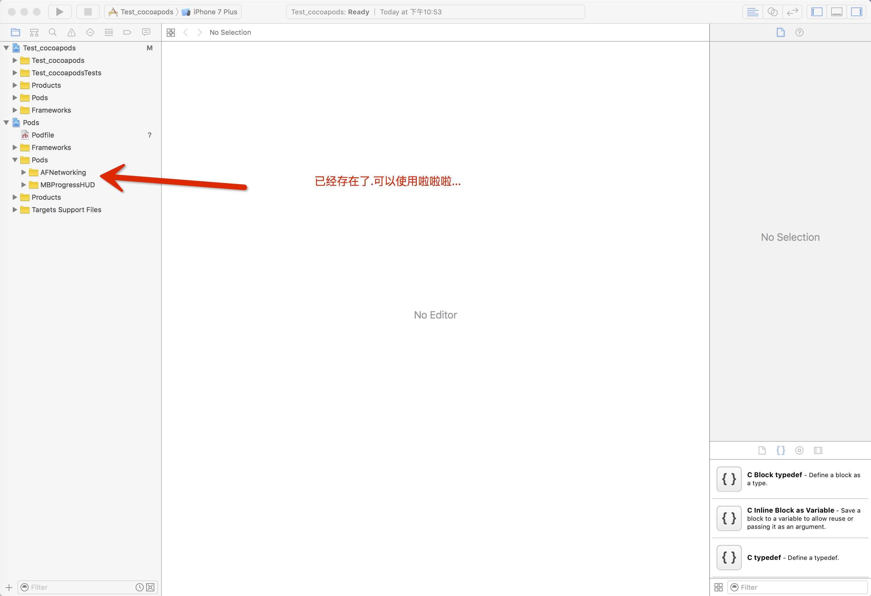Select Targets Support Files row
871x596 pixels.
coord(81,210)
